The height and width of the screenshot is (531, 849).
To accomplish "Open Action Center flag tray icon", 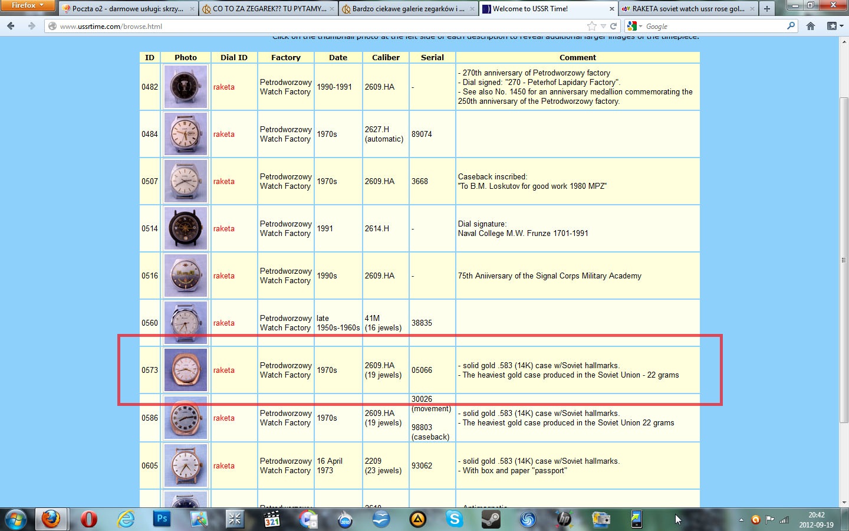I will [769, 520].
